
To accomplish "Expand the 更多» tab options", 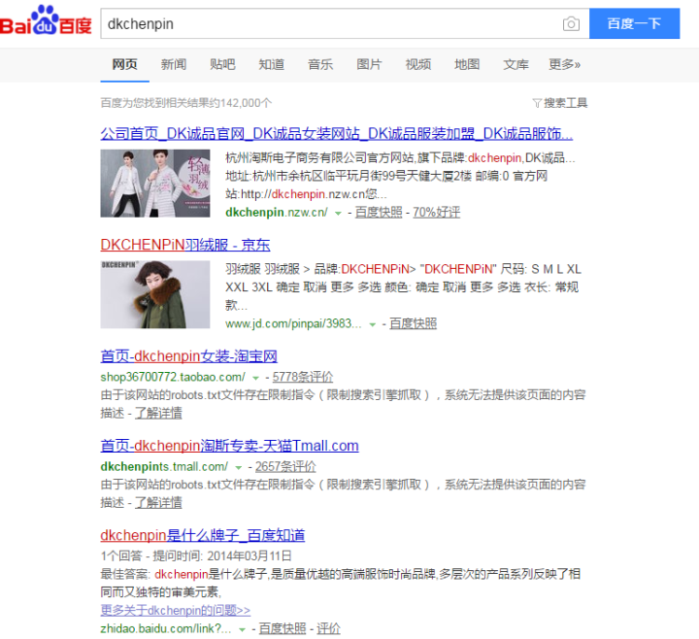I will pos(564,65).
